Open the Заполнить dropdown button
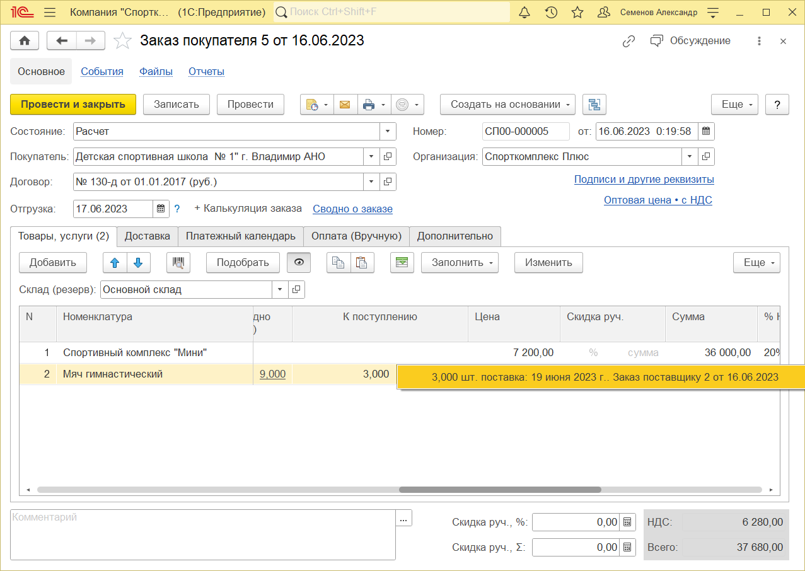This screenshot has width=805, height=571. [460, 263]
